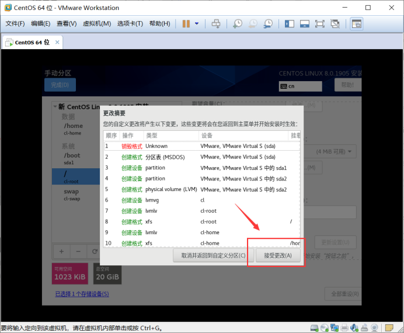Click the USB controller status icon
Viewport: 404px width, 333px height.
(364, 328)
